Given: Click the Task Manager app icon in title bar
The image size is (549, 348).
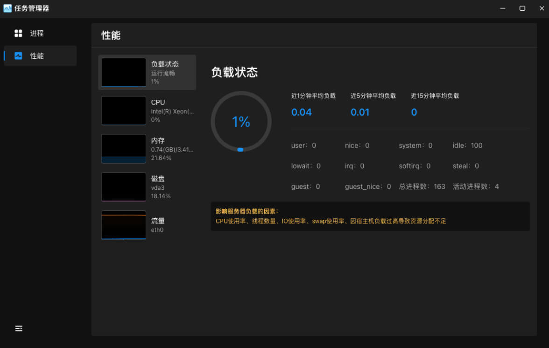Looking at the screenshot, I should [7, 8].
